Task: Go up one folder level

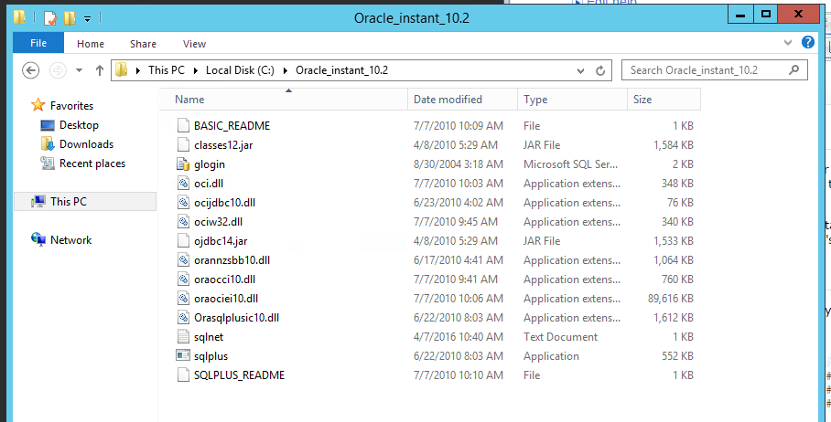Action: [x=97, y=70]
